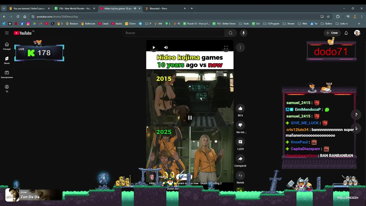Screen dimensions: 366x206
Task: Go to Principal home in sidebar
Action: [x=7, y=46]
